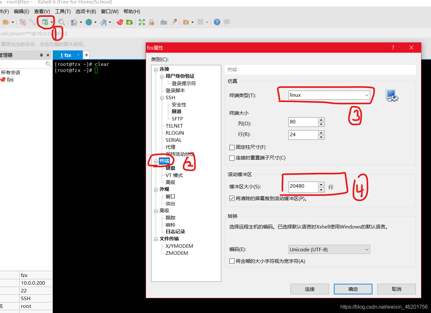Click the Open session folder toolbar icon
This screenshot has width=431, height=313.
6,22
